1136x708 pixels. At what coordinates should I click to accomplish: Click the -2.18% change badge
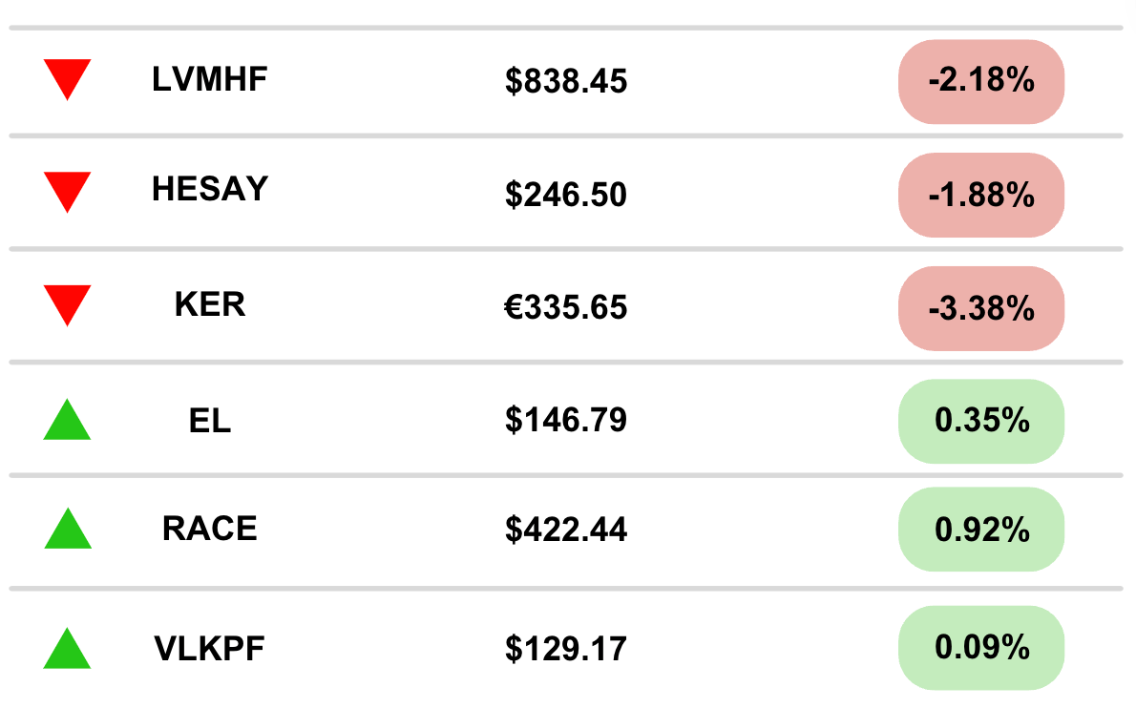[x=981, y=82]
